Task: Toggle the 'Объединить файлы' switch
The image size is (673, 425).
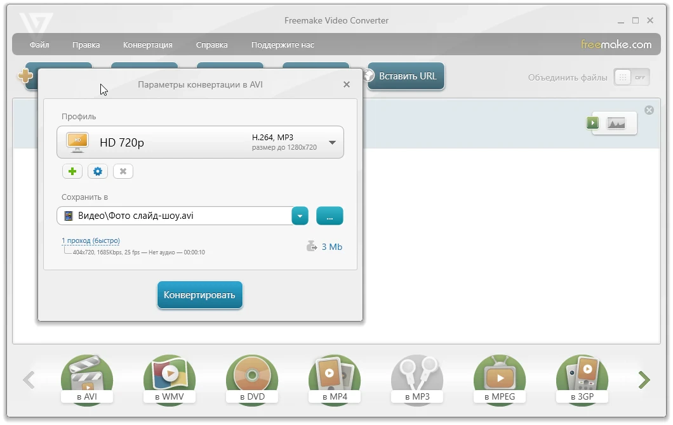Action: (632, 77)
